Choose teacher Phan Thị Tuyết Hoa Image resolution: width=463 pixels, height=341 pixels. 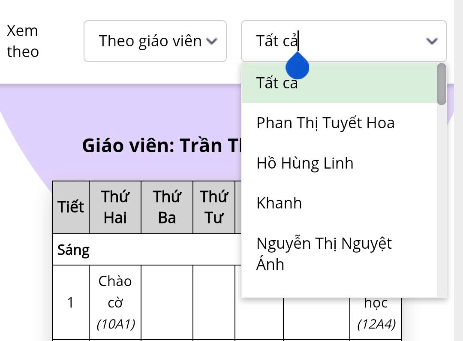[x=325, y=123]
